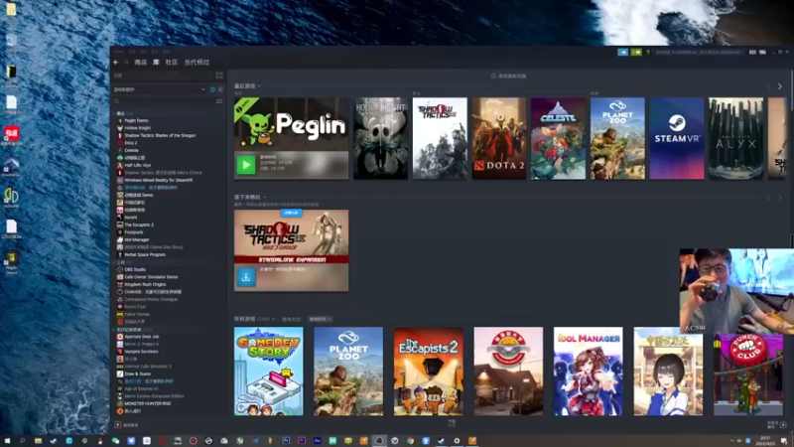Collapse the sidebar category containing OBS Studio
Screen dimensions: 794x447
114,262
